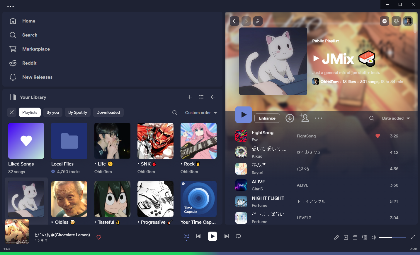Image resolution: width=420 pixels, height=255 pixels.
Task: Open the トライアングル album link
Action: pyautogui.click(x=311, y=201)
